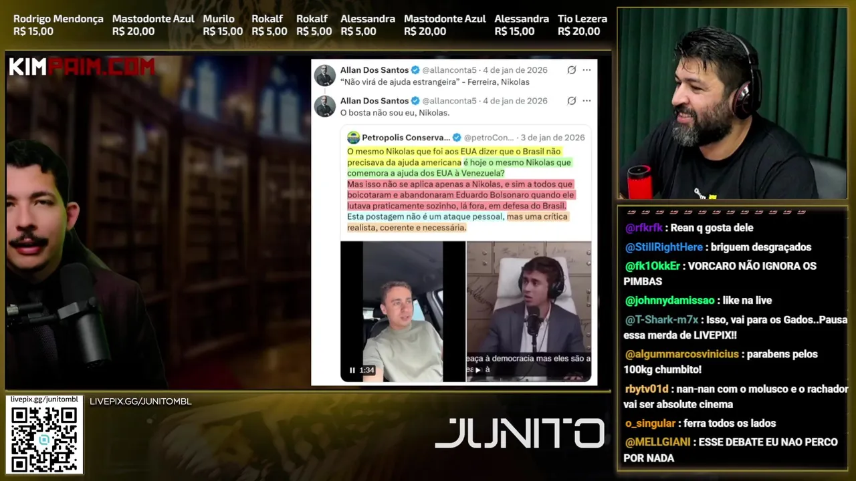
Task: Click Tio Lezera's R$ 20,00 donation
Action: (582, 25)
